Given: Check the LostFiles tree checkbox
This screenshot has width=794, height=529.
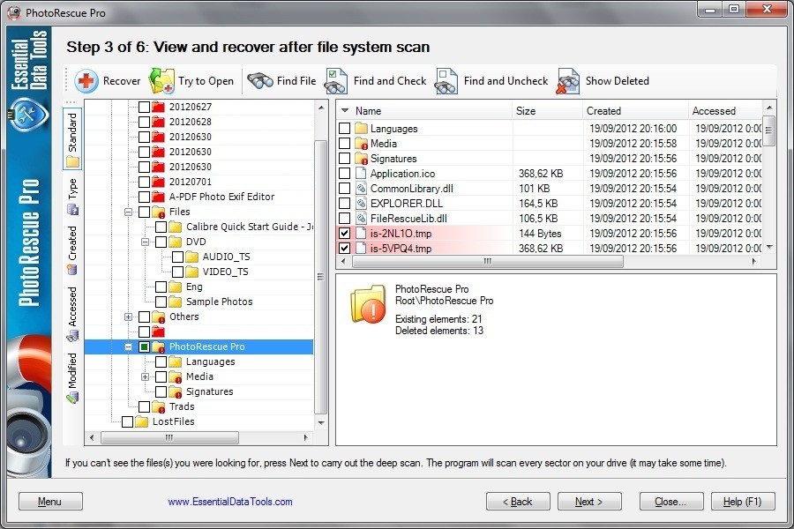Looking at the screenshot, I should [128, 421].
